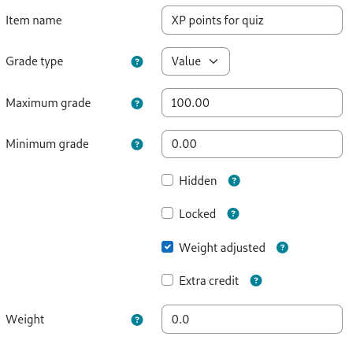Click the Extra credit label text
The width and height of the screenshot is (349, 340).
click(x=209, y=281)
